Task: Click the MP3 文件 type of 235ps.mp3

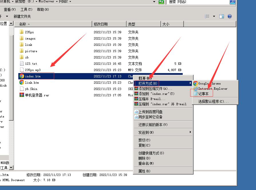Action: tap(135, 70)
